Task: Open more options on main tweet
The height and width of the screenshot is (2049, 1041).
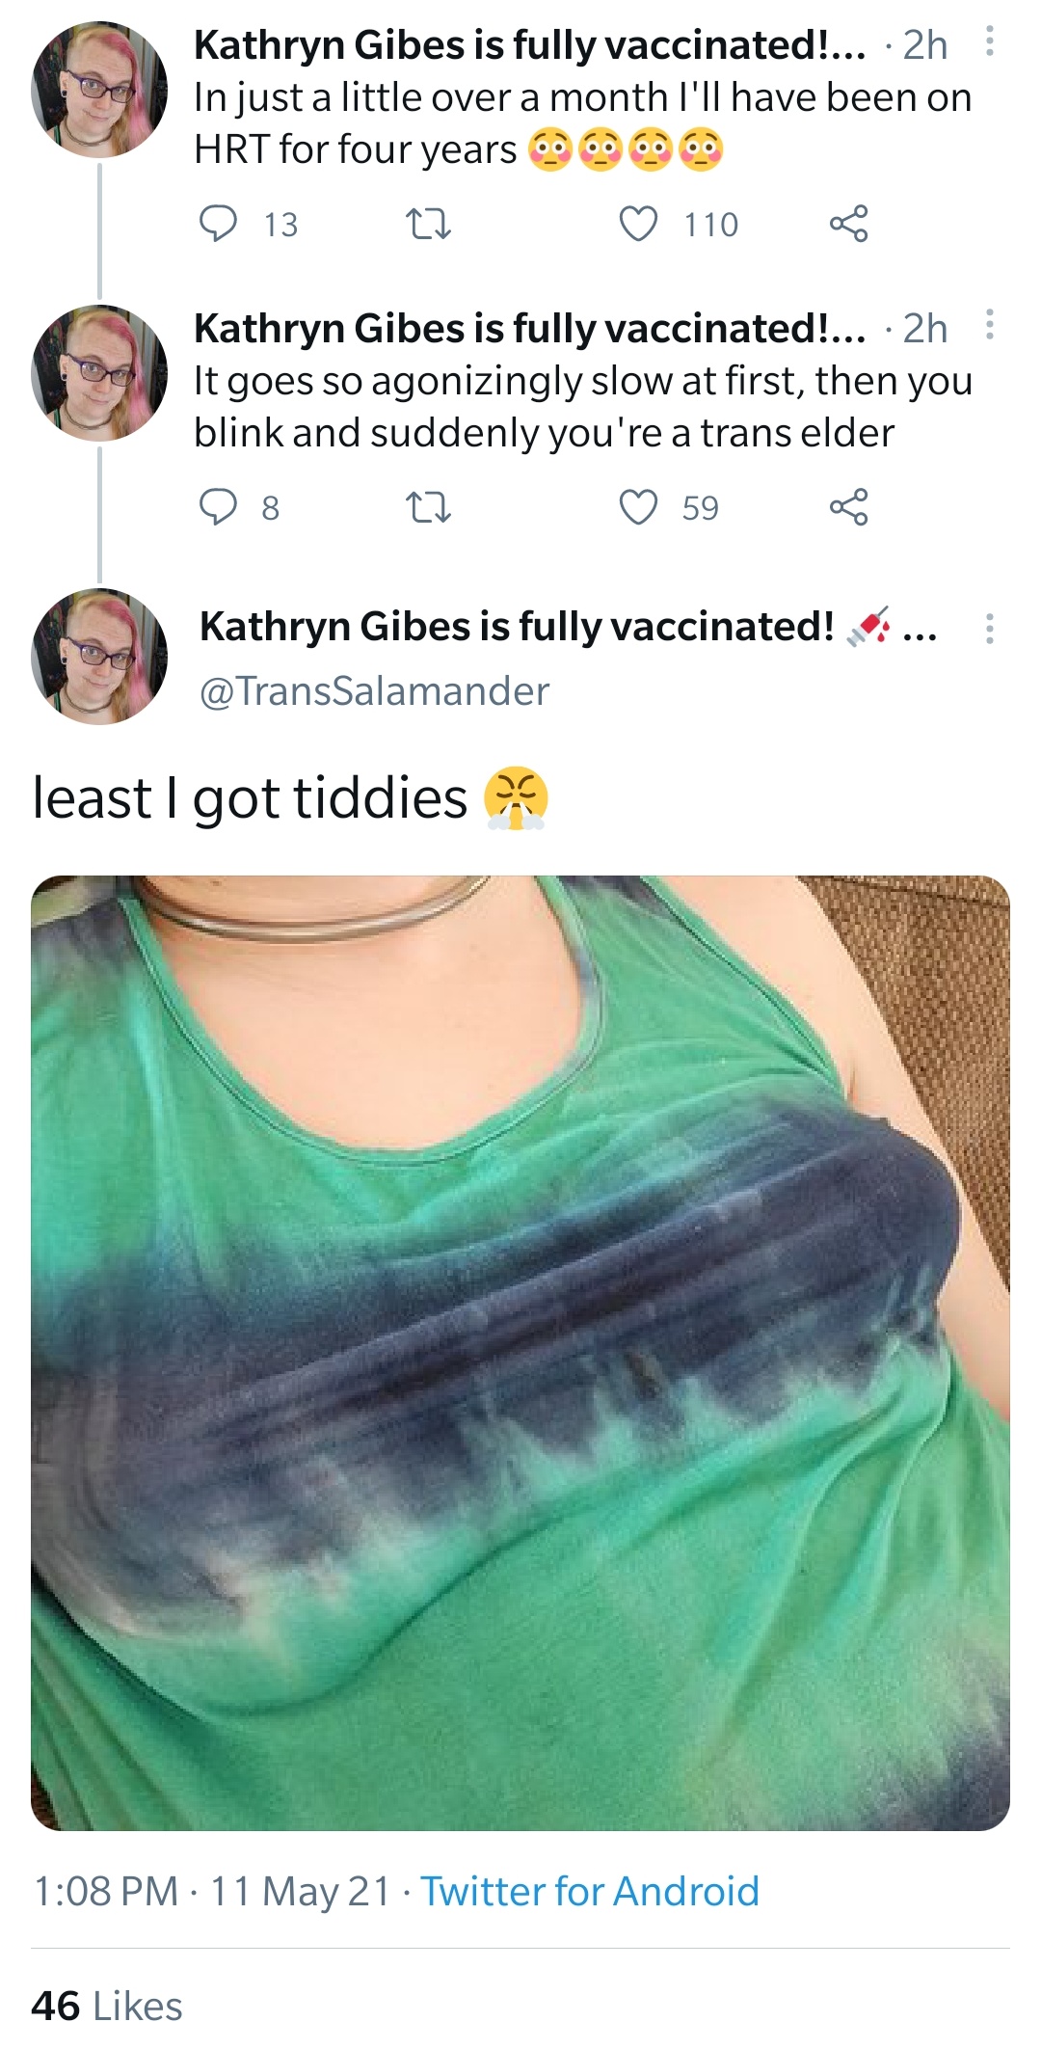Action: click(x=989, y=629)
